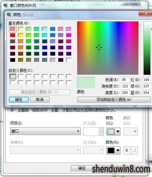The height and width of the screenshot is (177, 152).
Task: Select the pure blue basic color swatch
Action: (45, 48)
